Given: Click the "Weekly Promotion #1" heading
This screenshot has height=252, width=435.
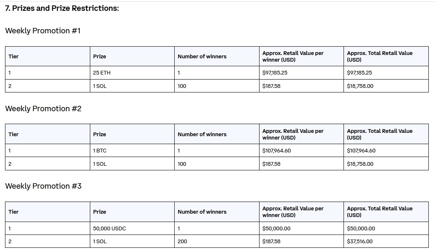Looking at the screenshot, I should [43, 31].
